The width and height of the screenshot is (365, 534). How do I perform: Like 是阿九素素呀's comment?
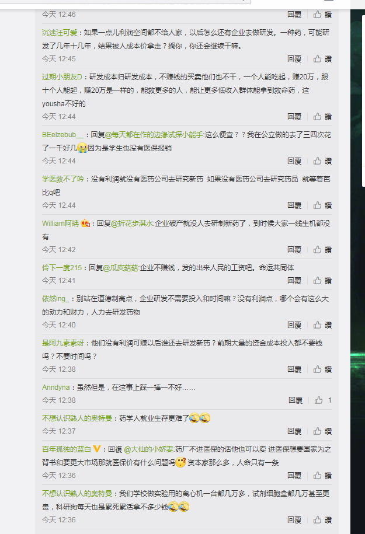322,369
